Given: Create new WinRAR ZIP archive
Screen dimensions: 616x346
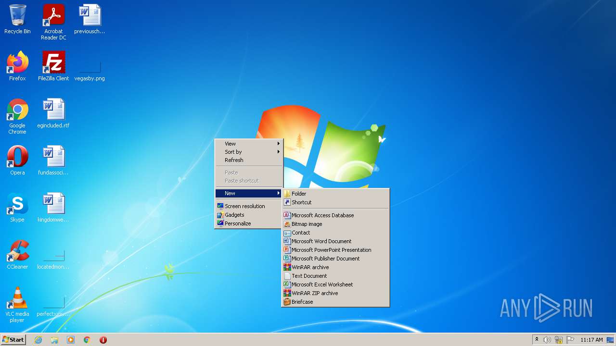Looking at the screenshot, I should coord(335,293).
